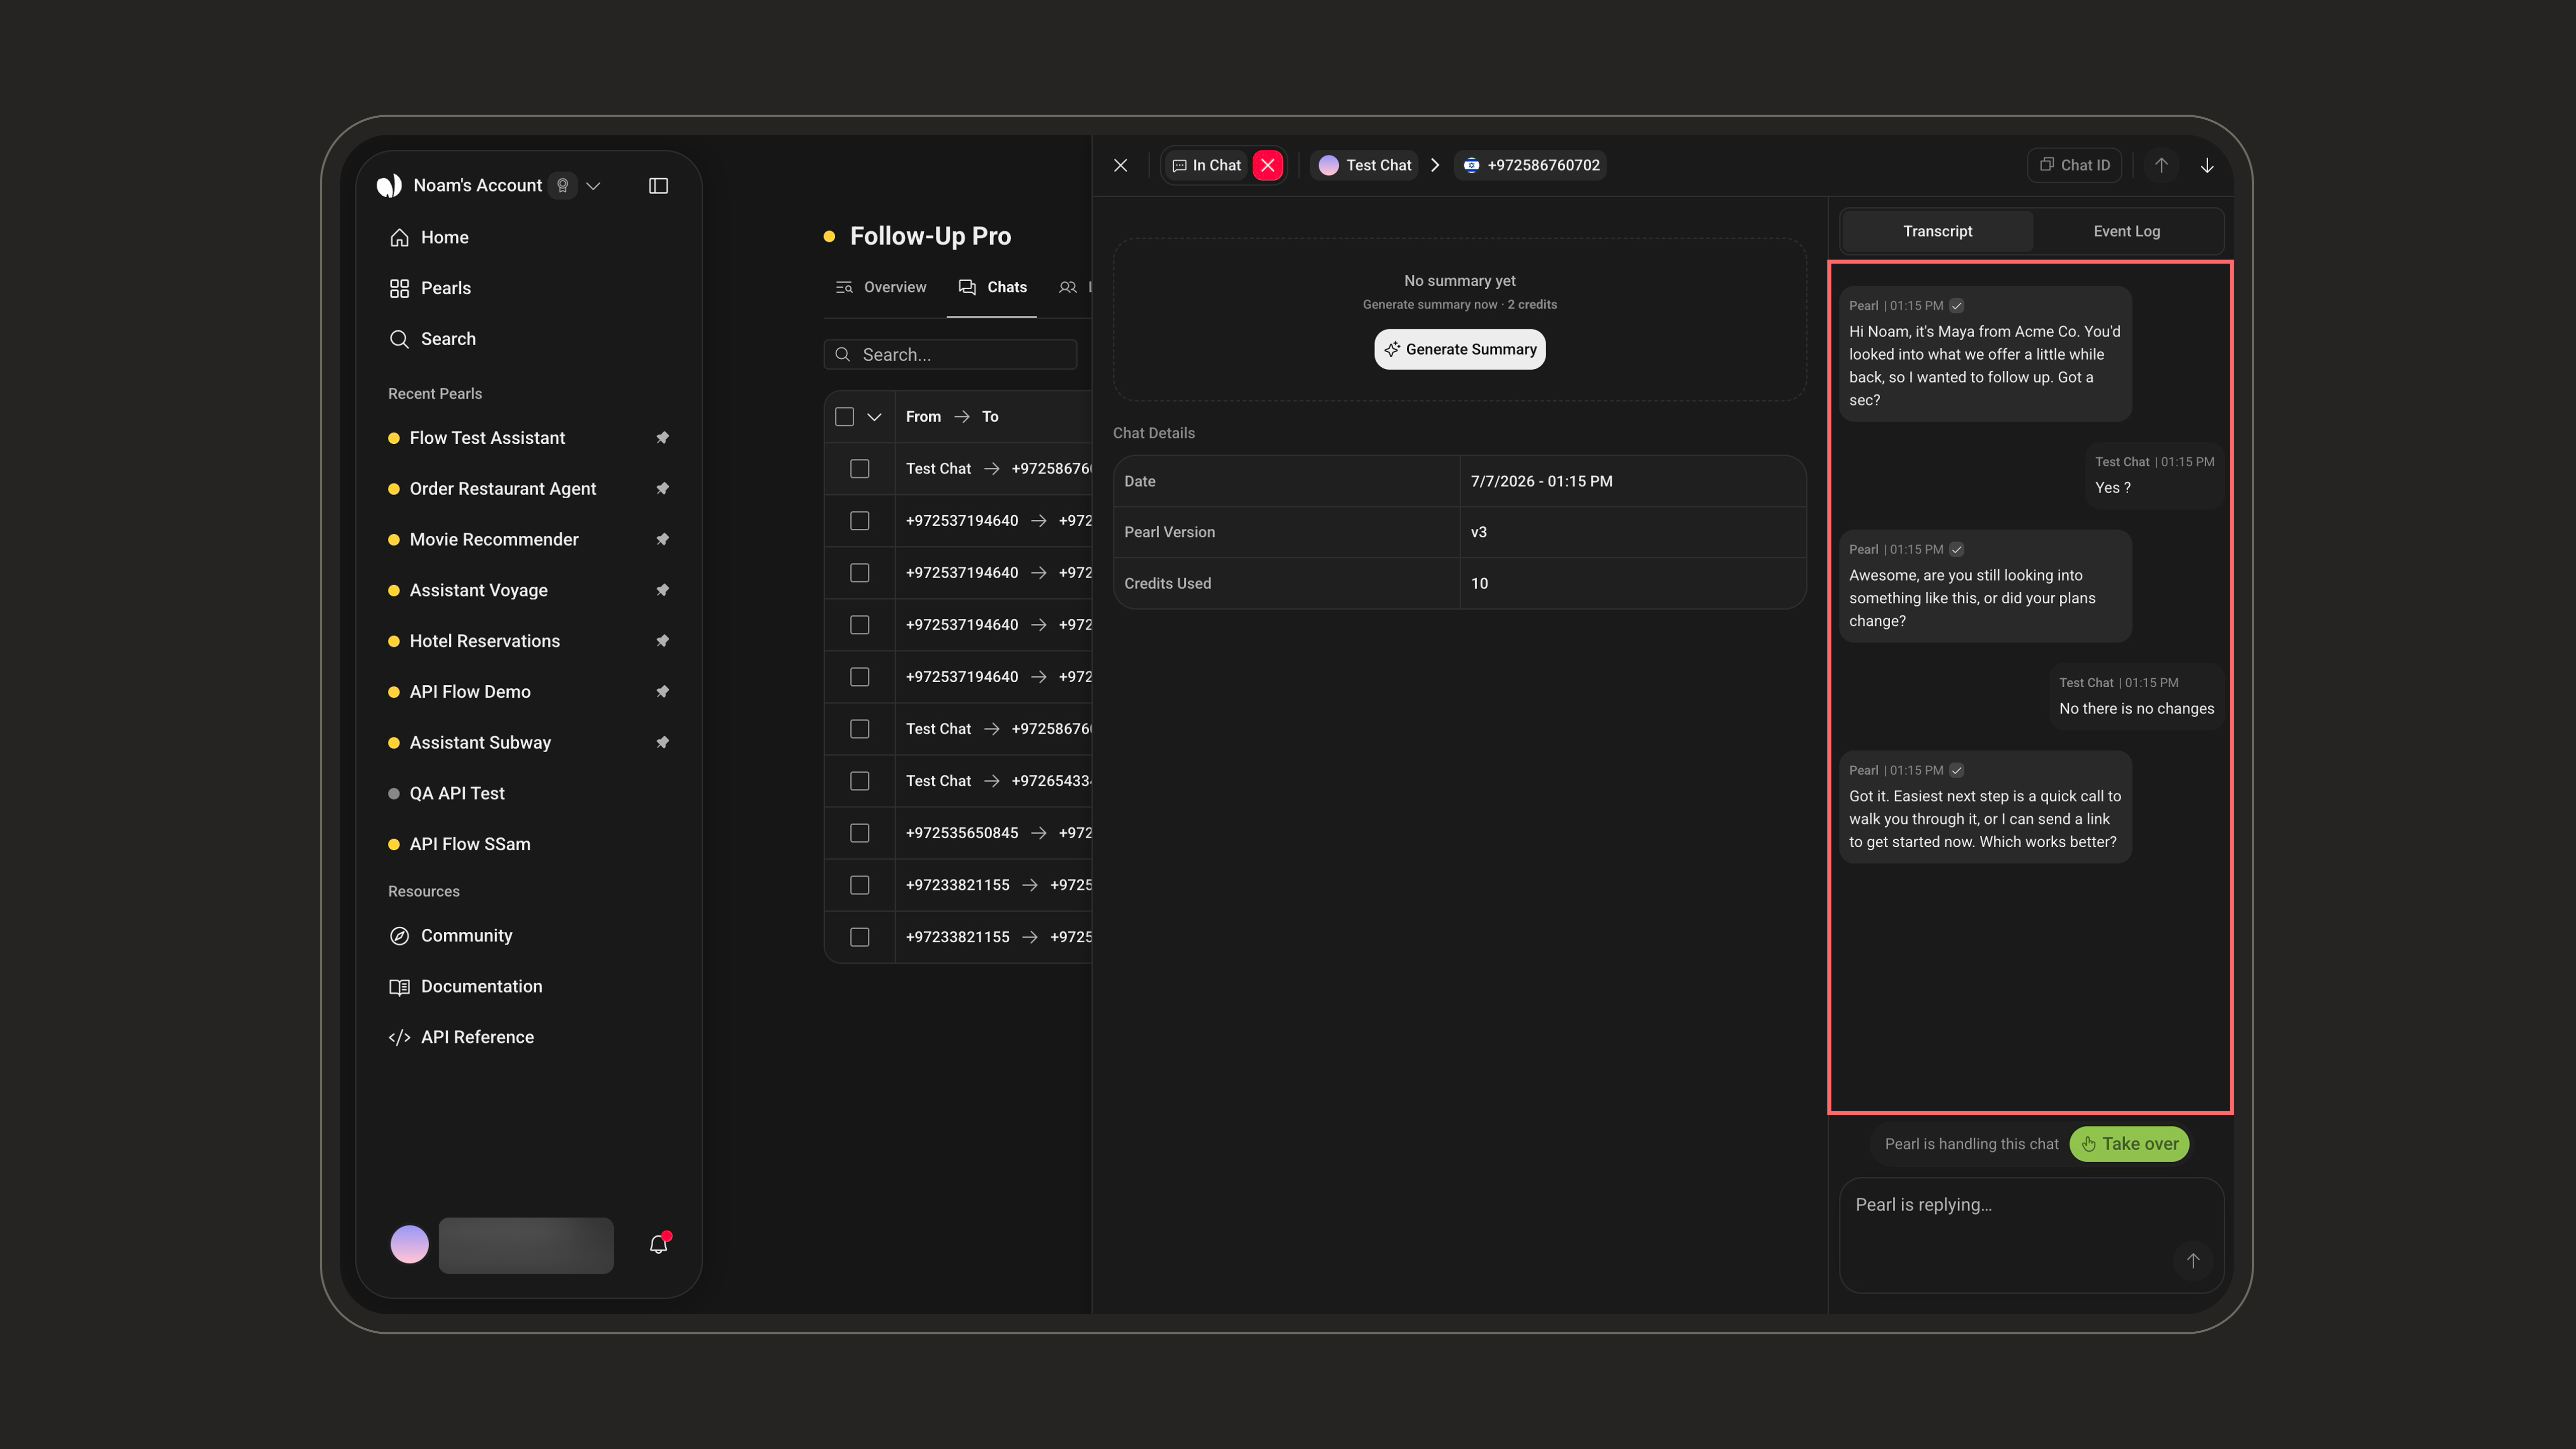Check the third chat row checkbox
This screenshot has width=2576, height=1449.
tap(860, 573)
